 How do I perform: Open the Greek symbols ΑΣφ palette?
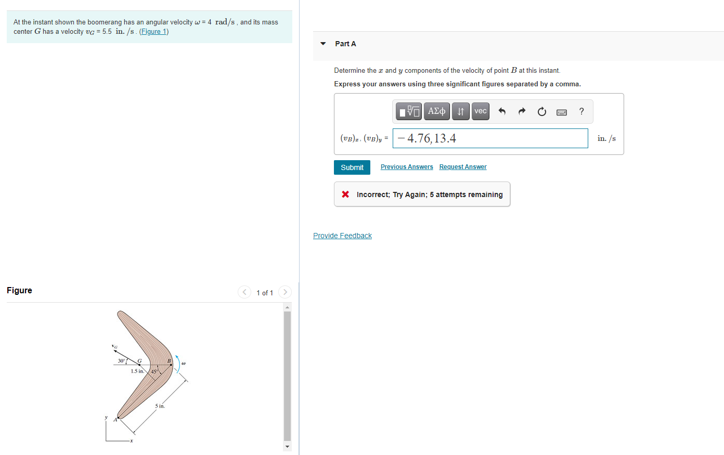pos(436,111)
